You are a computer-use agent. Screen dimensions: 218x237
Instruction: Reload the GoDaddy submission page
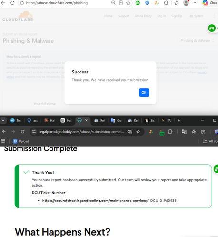pyautogui.click(x=23, y=132)
